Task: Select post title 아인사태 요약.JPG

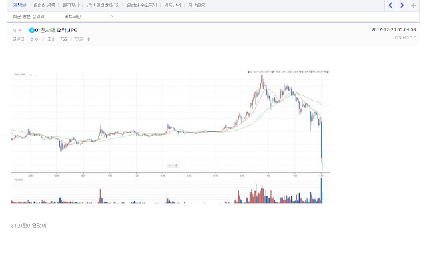Action: click(56, 30)
